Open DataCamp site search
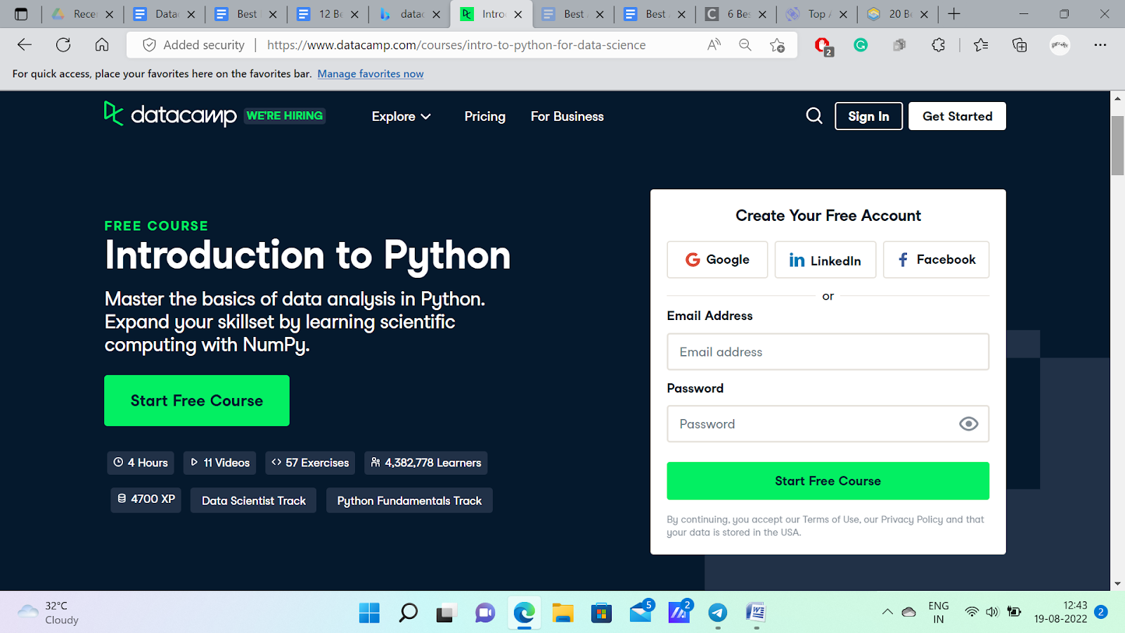1125x633 pixels. 814,115
